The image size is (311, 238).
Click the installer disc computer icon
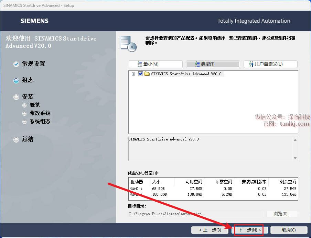[x=129, y=44]
